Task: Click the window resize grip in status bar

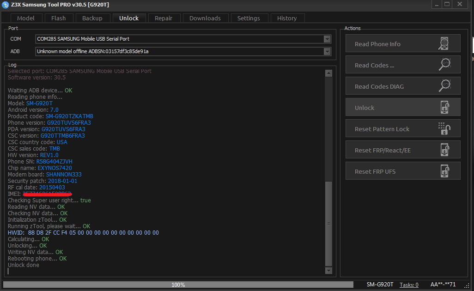Action: (467, 285)
